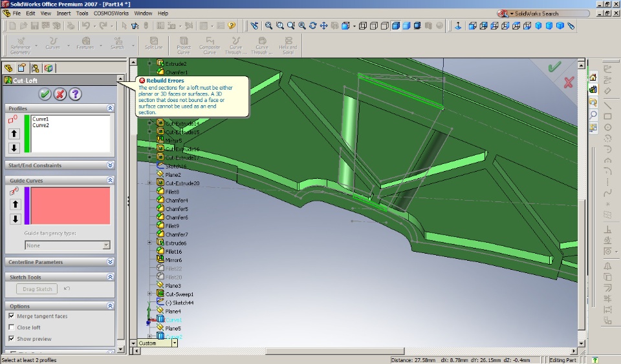The height and width of the screenshot is (364, 621).
Task: Expand Start/End Constraints section
Action: point(110,165)
